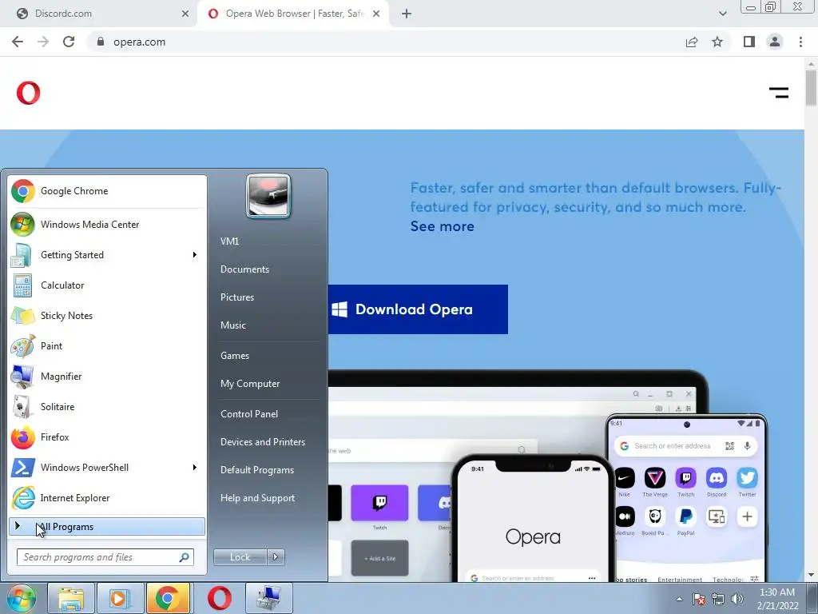
Task: Expand Windows PowerShell submenu arrow
Action: pyautogui.click(x=195, y=467)
